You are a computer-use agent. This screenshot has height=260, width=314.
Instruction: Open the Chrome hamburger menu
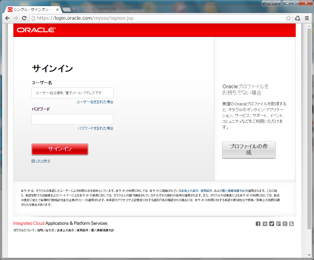tap(307, 18)
